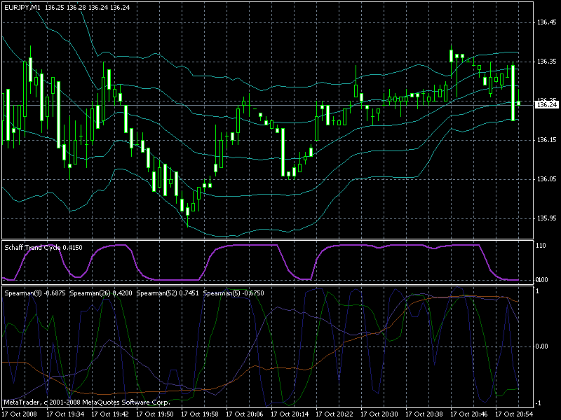This screenshot has width=561, height=420.
Task: Click the 17 Oct 20:30 time label
Action: pyautogui.click(x=379, y=414)
